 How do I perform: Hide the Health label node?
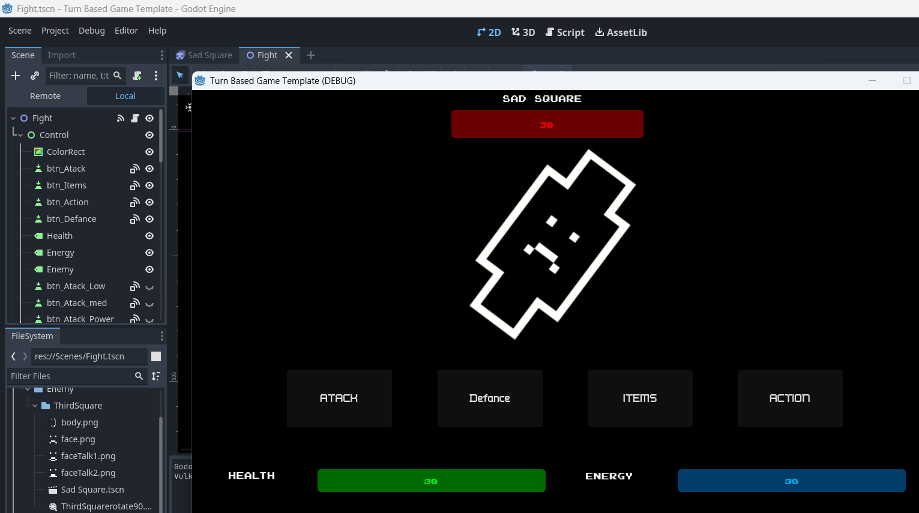point(149,236)
